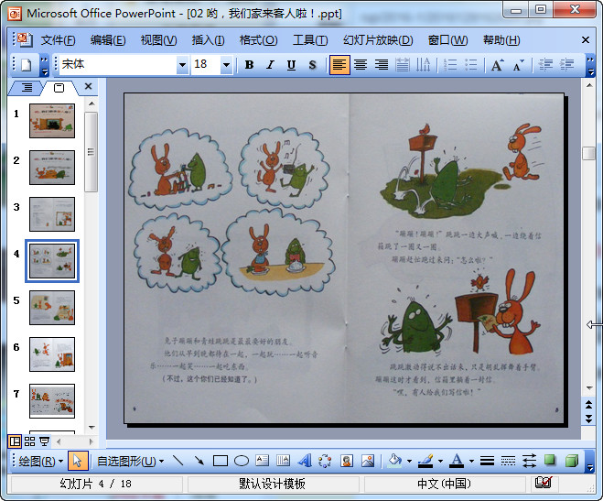Screen dimensions: 603x501
Task: Open 帮助(H) menu
Action: (x=501, y=40)
